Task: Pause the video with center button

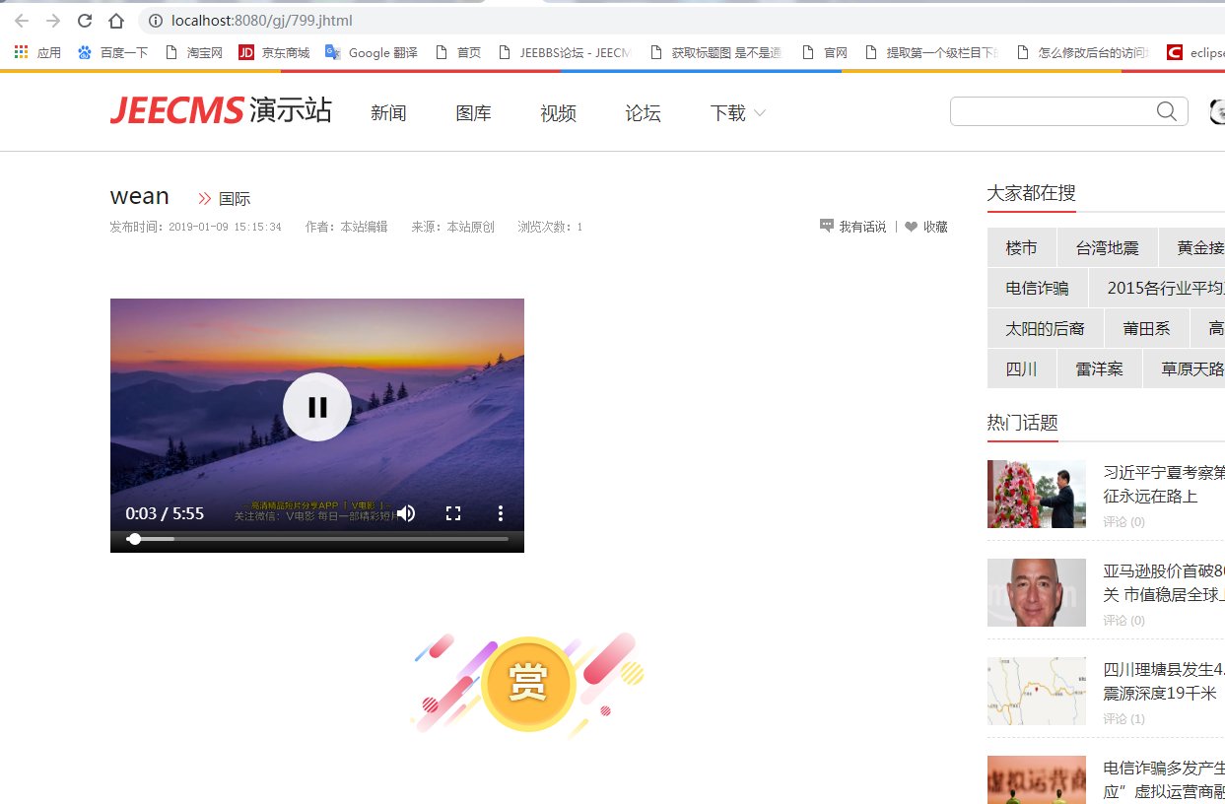Action: pyautogui.click(x=317, y=406)
